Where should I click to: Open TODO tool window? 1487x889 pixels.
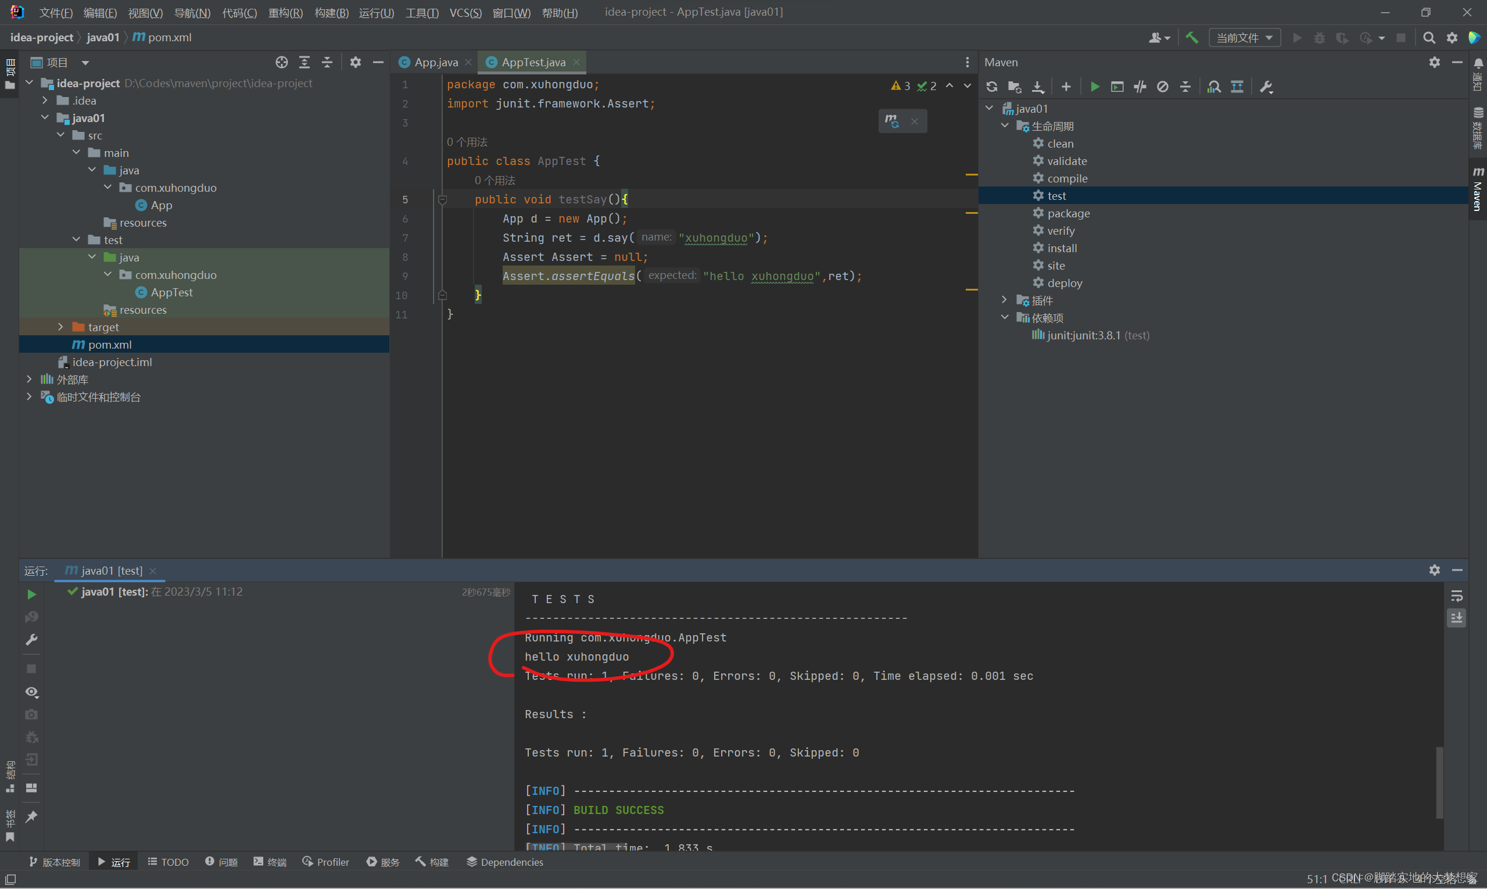pos(169,862)
